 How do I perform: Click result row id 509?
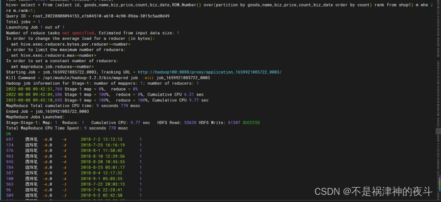(10, 195)
